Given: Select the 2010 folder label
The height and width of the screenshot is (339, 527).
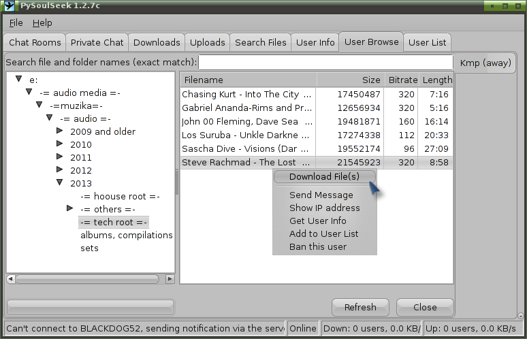Looking at the screenshot, I should coord(81,144).
